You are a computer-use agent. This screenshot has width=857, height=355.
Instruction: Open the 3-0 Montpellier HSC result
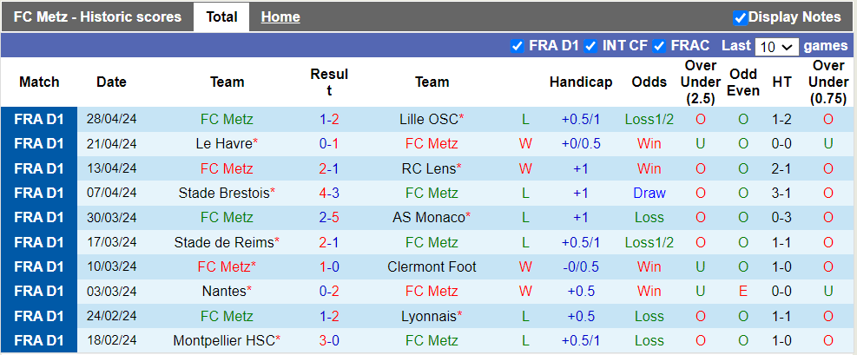[x=329, y=340]
